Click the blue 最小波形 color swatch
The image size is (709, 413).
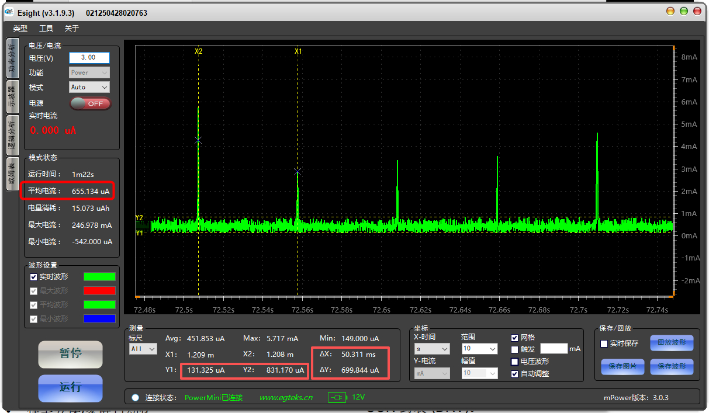click(x=100, y=319)
